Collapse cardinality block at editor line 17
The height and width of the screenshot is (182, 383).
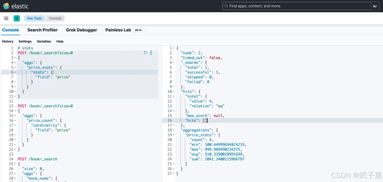tap(15, 125)
